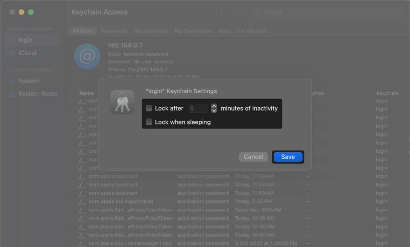Image resolution: width=410 pixels, height=247 pixels.
Task: Cancel the Keychain Settings dialog
Action: pos(254,157)
